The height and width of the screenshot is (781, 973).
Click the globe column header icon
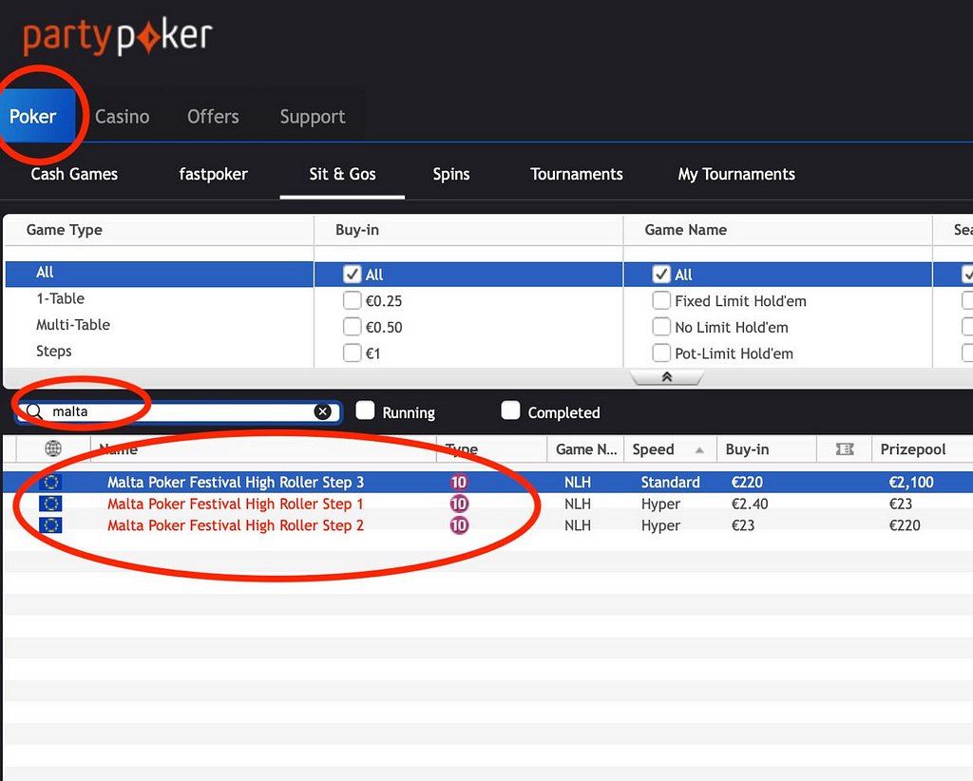coord(53,448)
